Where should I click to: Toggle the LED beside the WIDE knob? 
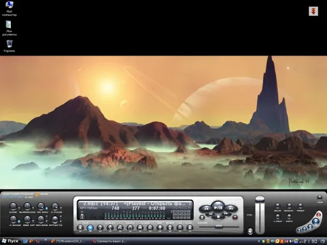pos(19,209)
